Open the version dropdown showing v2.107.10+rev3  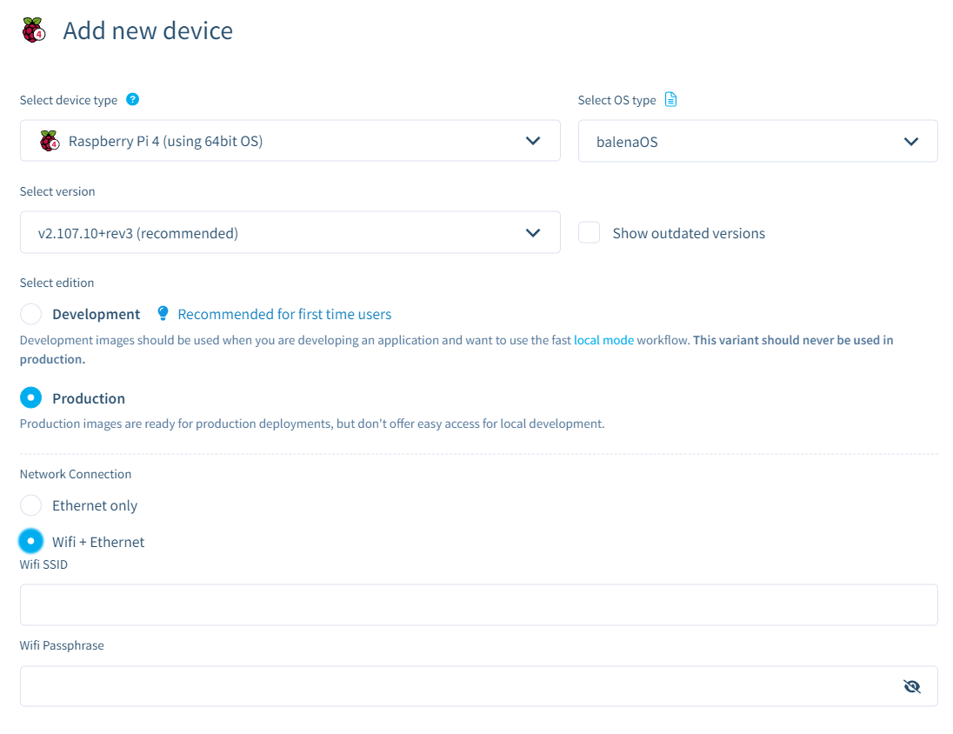290,232
